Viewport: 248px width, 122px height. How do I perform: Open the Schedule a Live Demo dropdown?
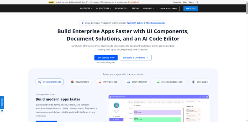pos(136,57)
